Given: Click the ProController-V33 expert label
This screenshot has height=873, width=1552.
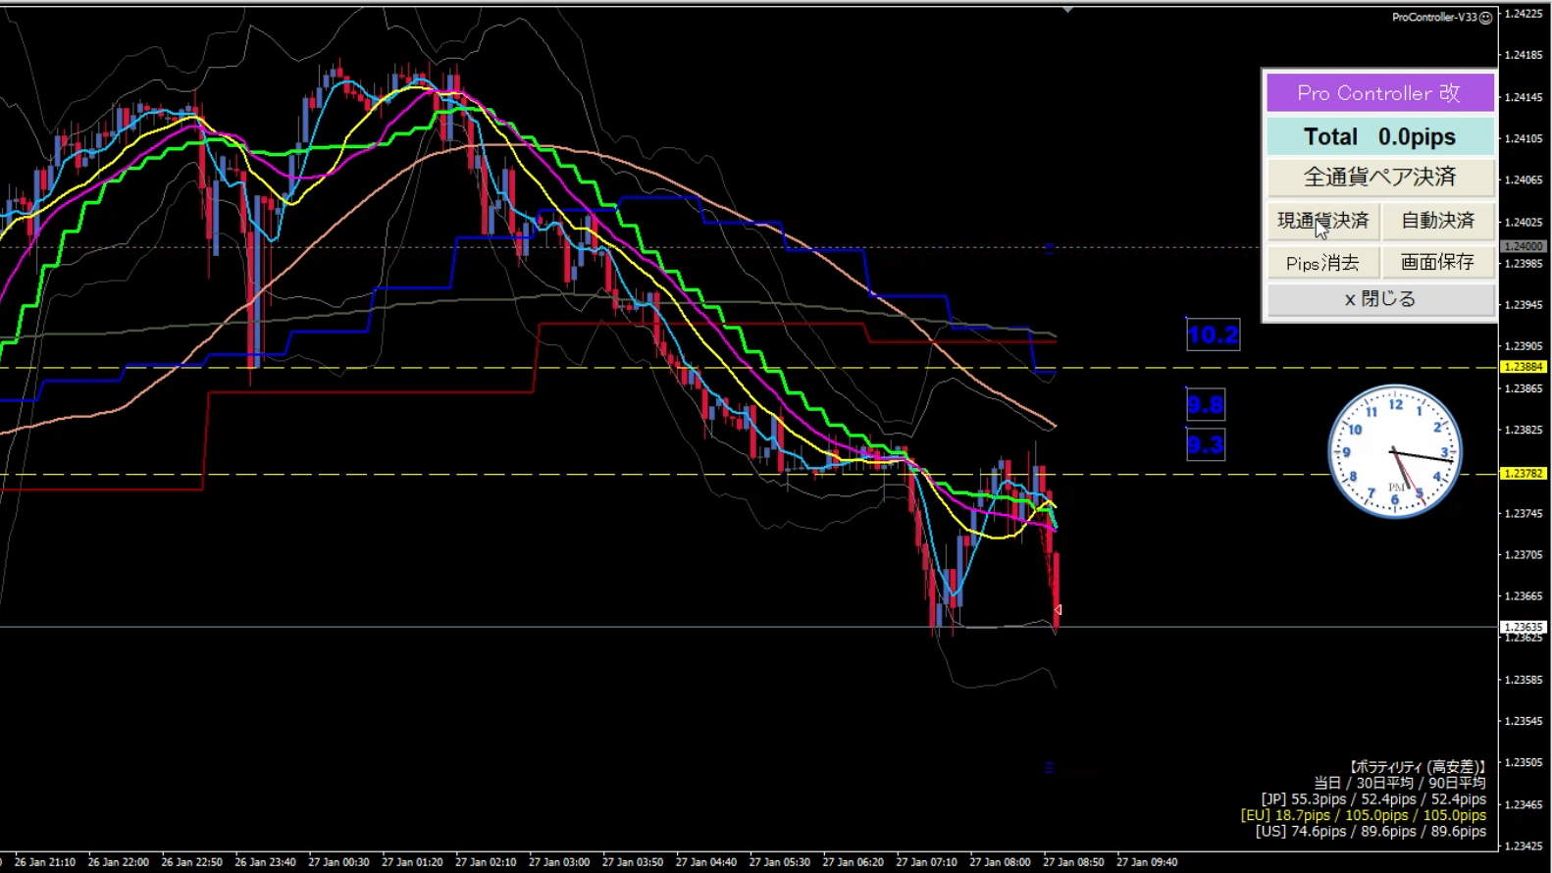Looking at the screenshot, I should [1434, 18].
